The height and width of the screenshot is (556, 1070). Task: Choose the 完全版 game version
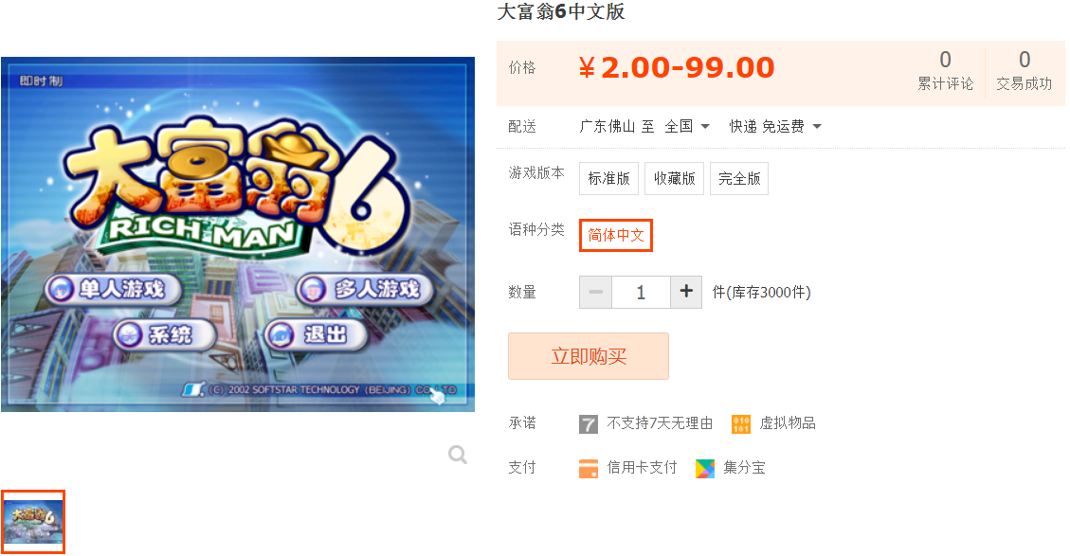(x=739, y=179)
